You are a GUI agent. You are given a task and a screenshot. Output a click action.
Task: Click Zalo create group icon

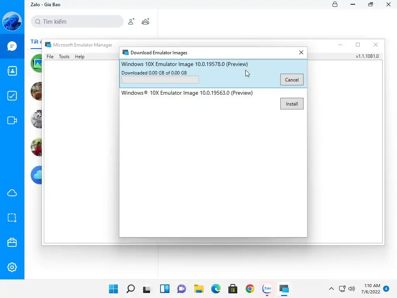click(145, 22)
